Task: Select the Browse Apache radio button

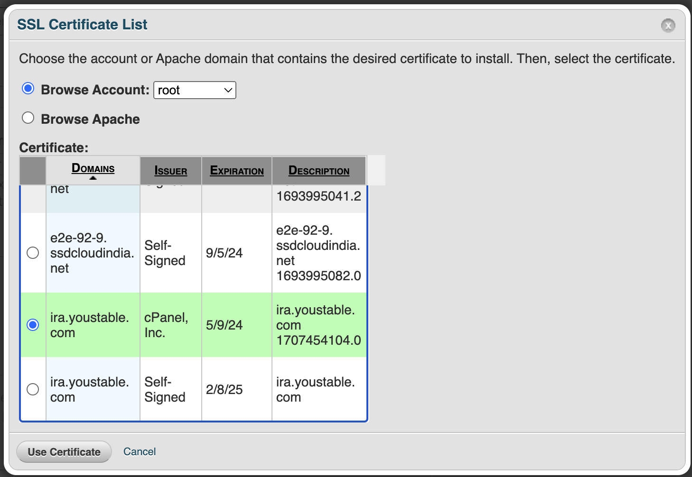Action: [x=28, y=117]
